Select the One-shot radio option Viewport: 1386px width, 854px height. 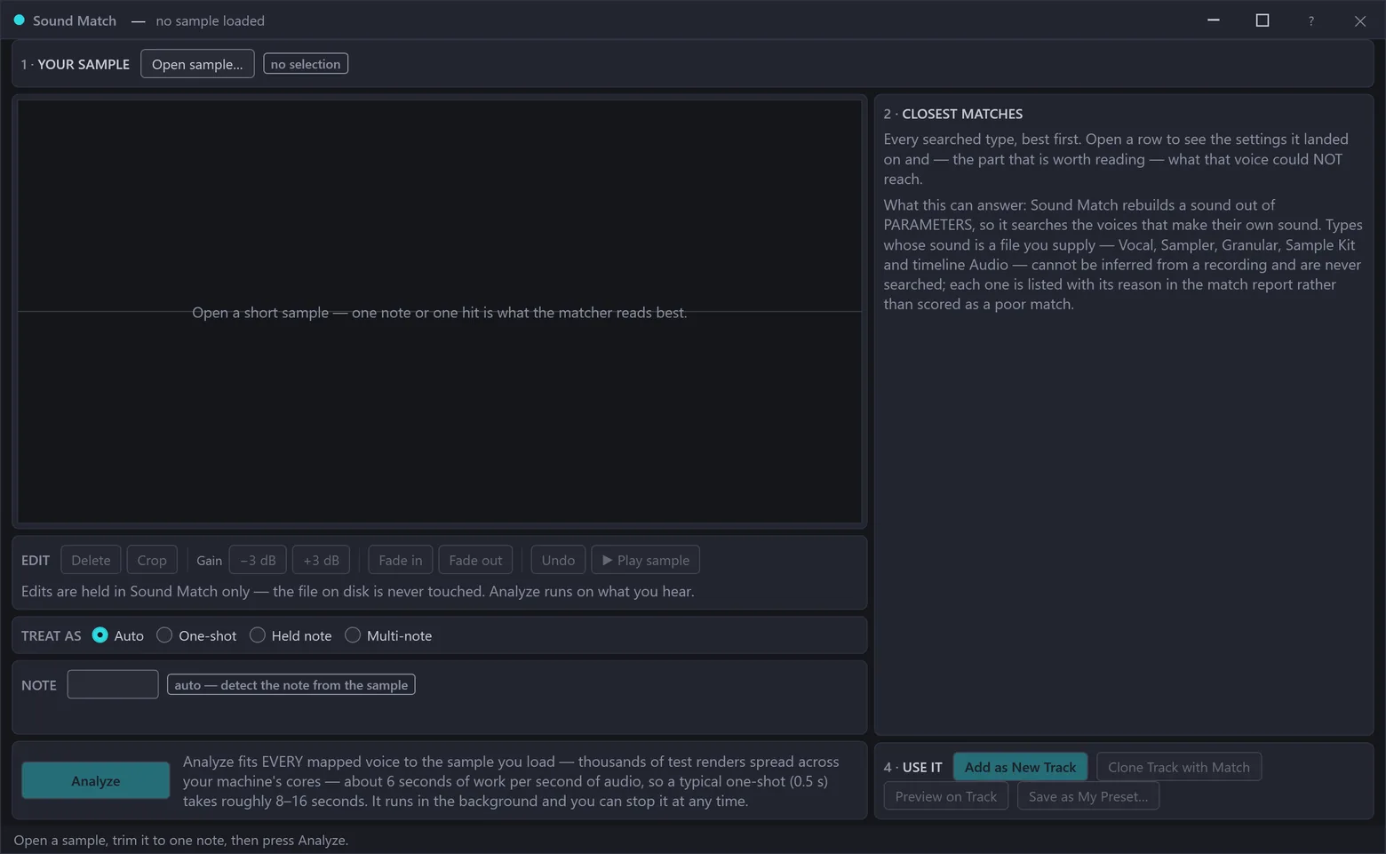click(196, 635)
